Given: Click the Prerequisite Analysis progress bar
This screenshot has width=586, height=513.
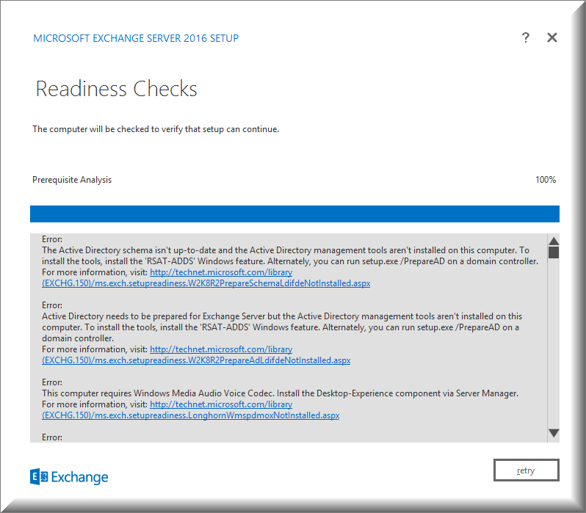Looking at the screenshot, I should tap(294, 214).
